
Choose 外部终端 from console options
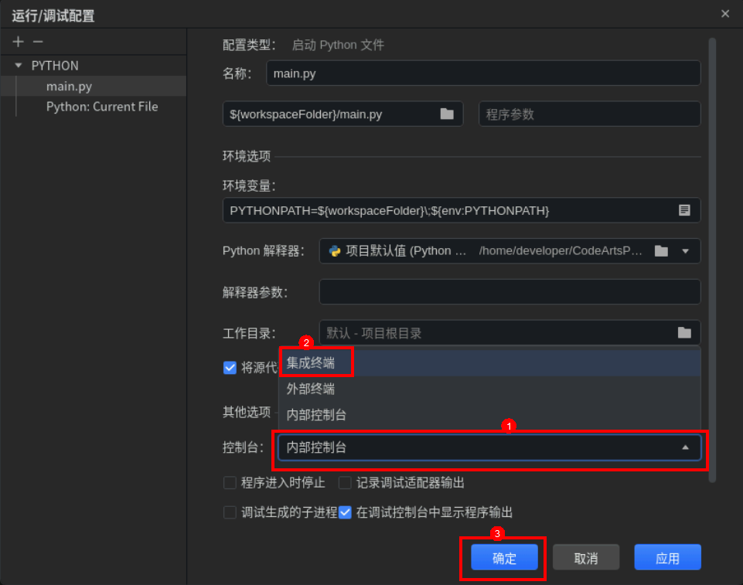click(x=489, y=389)
